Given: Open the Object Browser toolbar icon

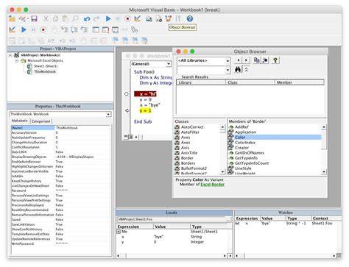Looking at the screenshot, I should (x=169, y=18).
